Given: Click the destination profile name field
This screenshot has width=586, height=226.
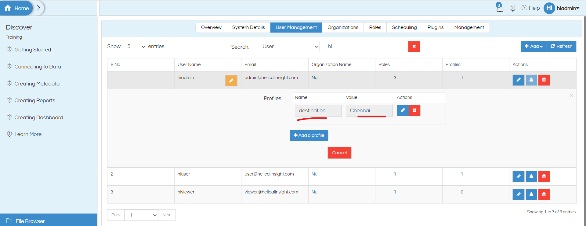Looking at the screenshot, I should pyautogui.click(x=318, y=111).
